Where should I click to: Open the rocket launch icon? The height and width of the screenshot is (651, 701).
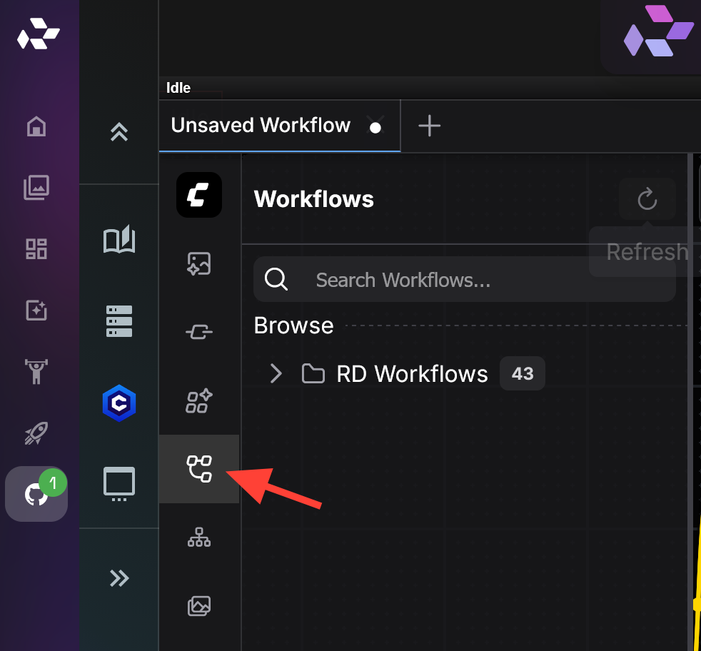point(36,433)
